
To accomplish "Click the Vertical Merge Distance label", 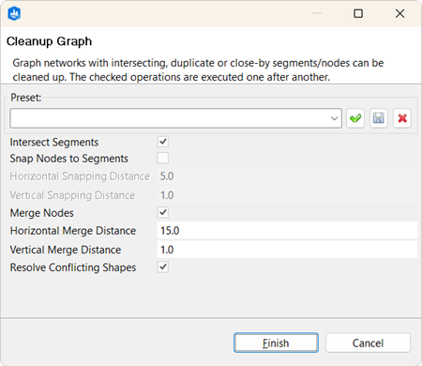I will [x=66, y=250].
